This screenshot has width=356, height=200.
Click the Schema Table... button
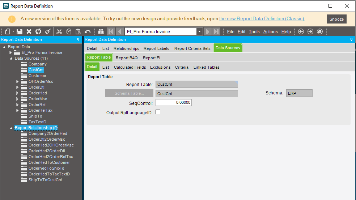tap(129, 93)
